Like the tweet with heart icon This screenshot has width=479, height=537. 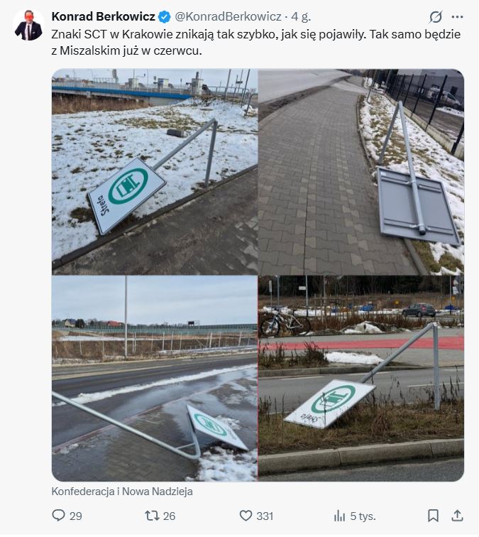(x=246, y=516)
